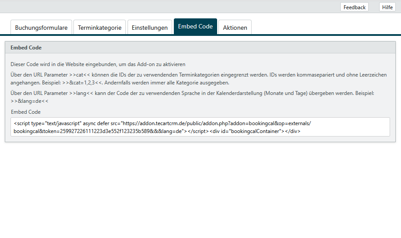
Task: Click the Embed Code panel header
Action: 200,47
